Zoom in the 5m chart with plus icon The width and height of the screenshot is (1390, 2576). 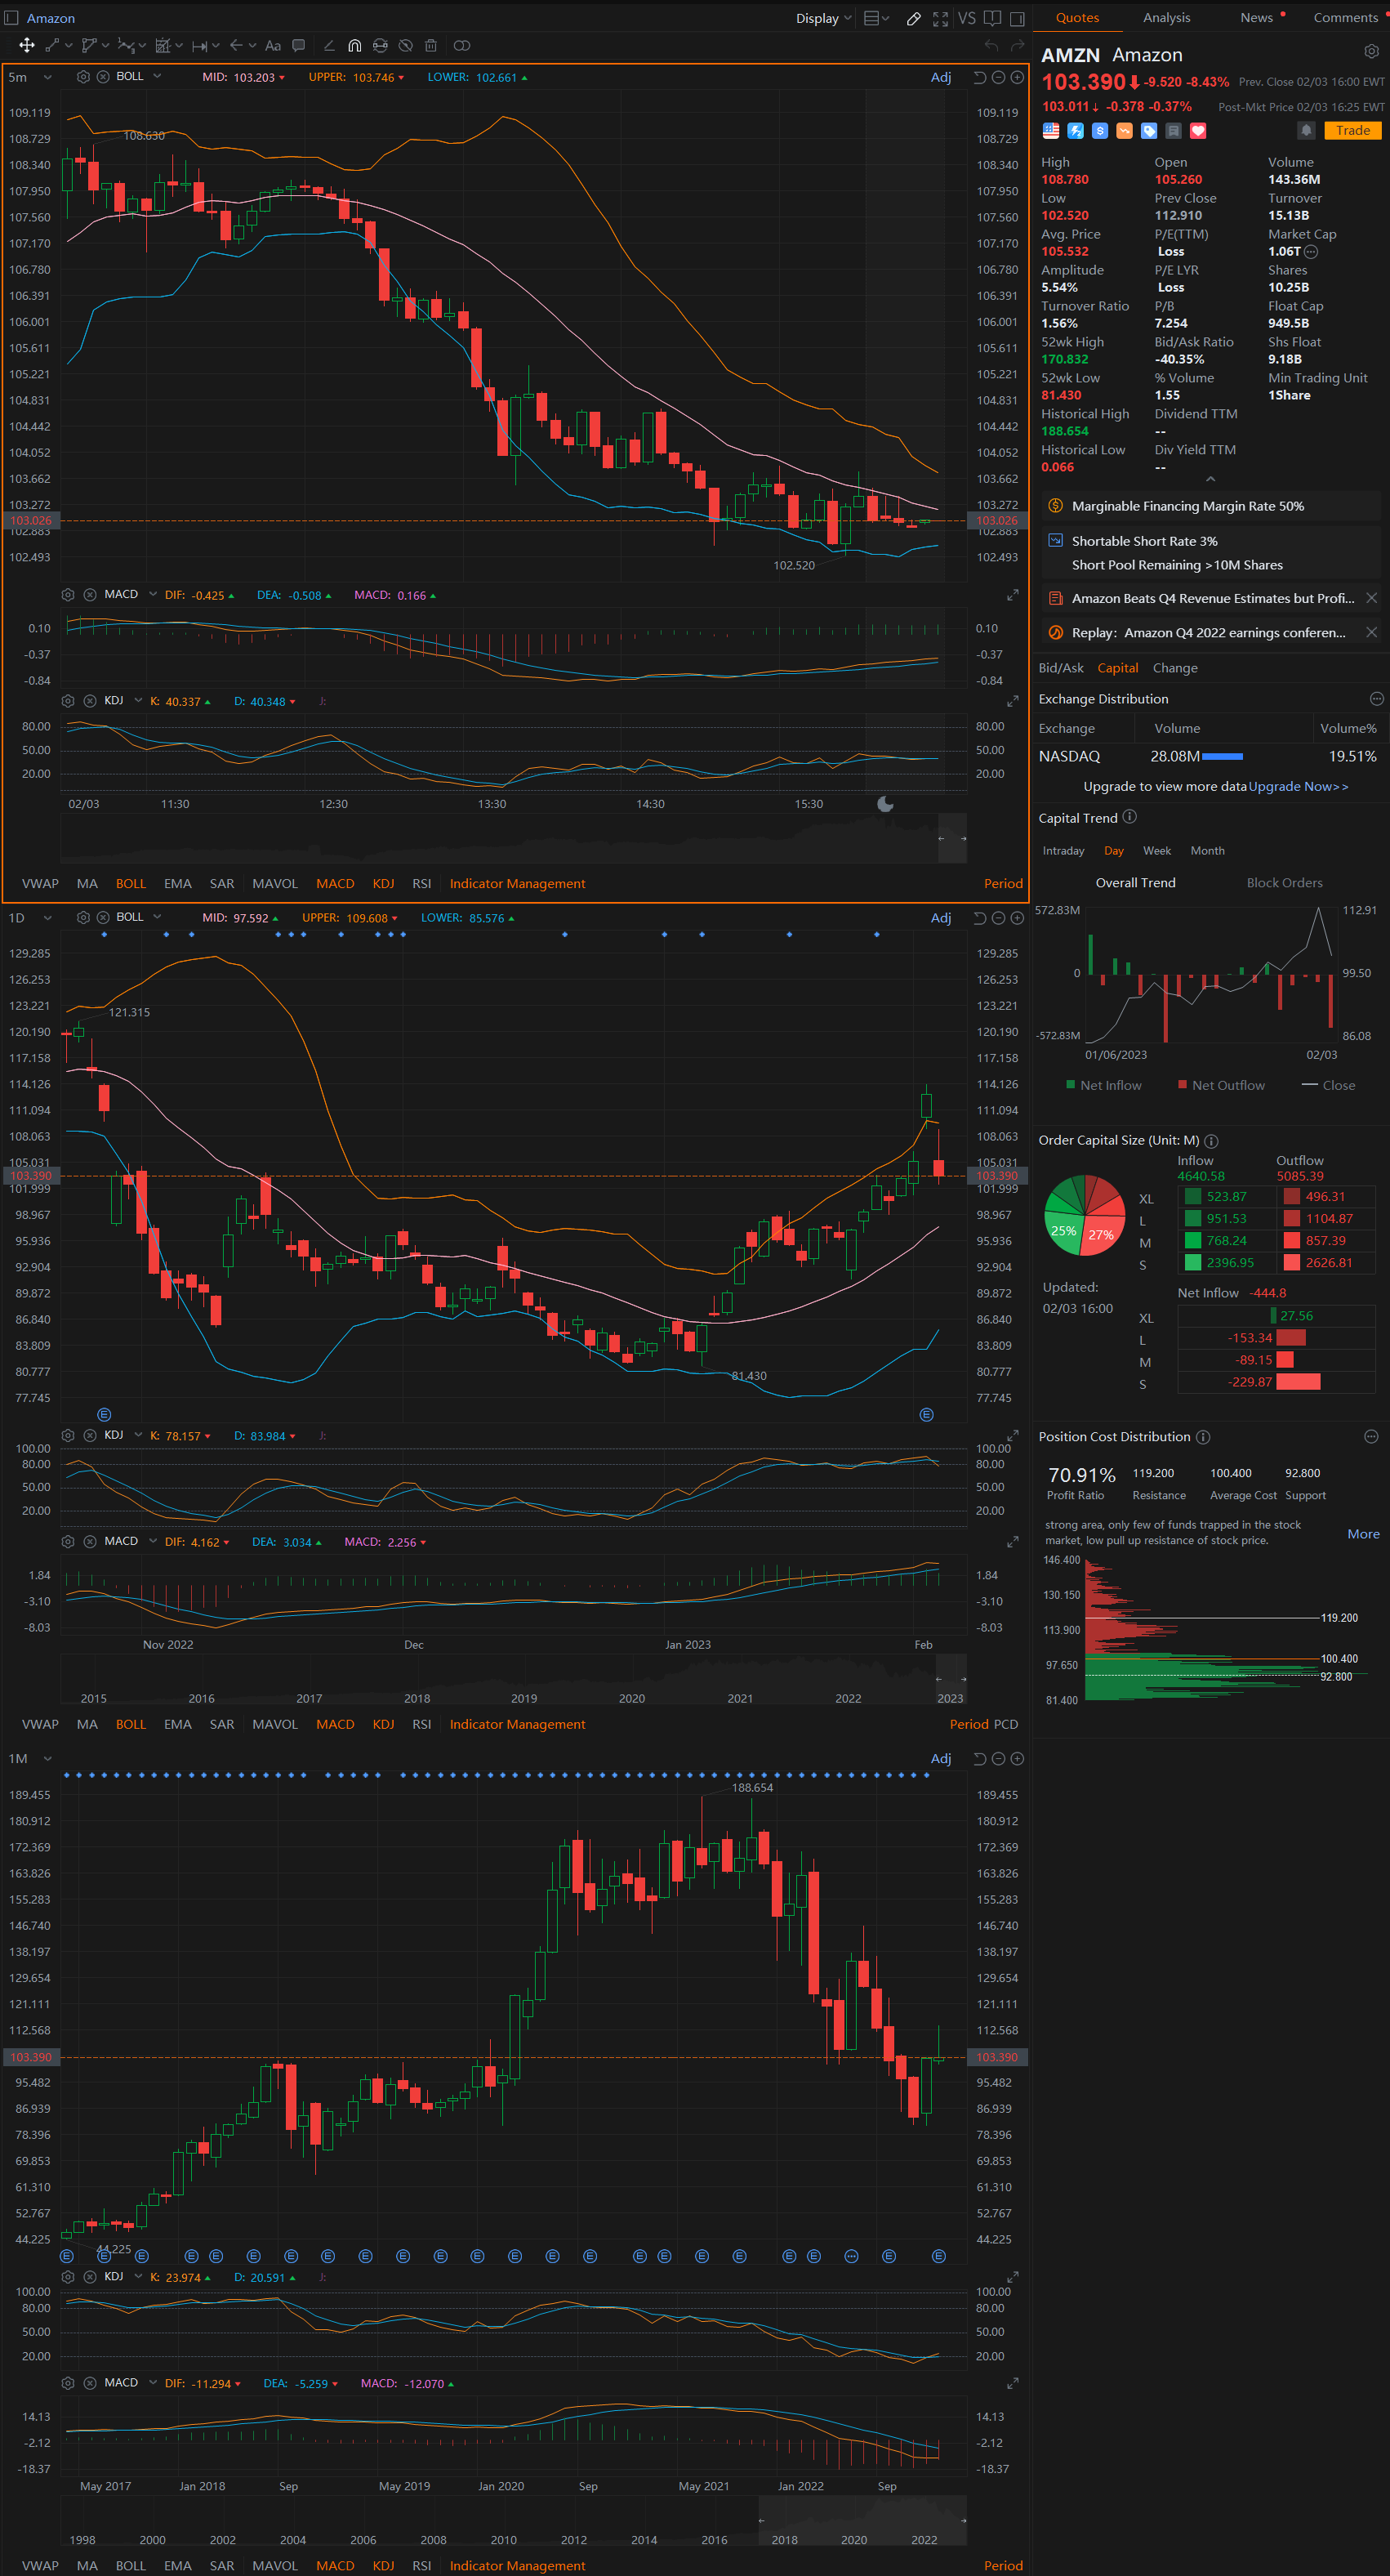1018,77
